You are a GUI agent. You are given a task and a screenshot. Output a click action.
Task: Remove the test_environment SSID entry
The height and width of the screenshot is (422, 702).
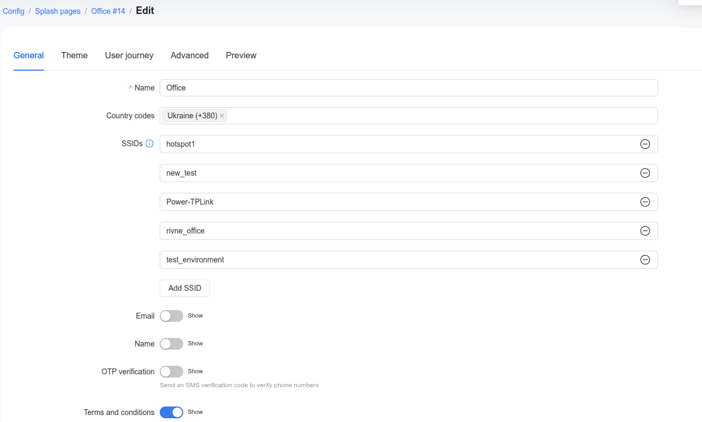[645, 260]
